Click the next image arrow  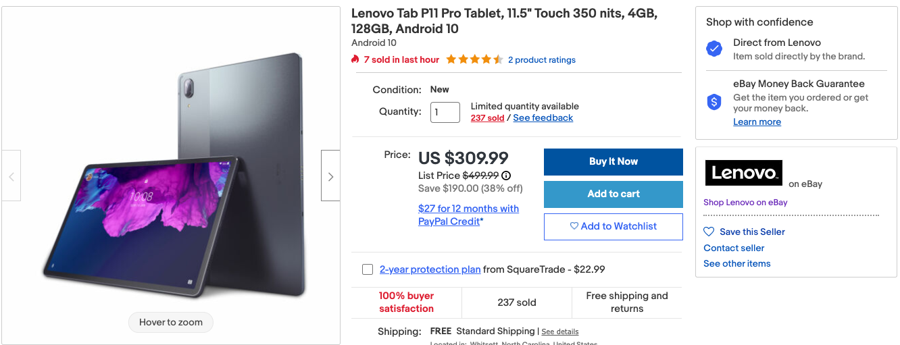(x=330, y=176)
